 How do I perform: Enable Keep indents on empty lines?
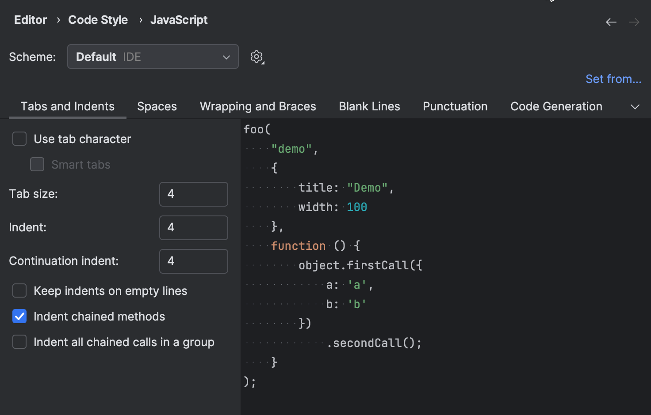click(x=19, y=290)
